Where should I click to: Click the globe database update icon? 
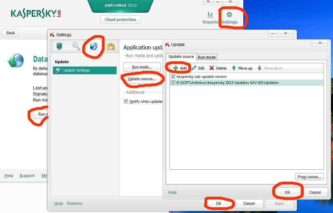coord(15,60)
